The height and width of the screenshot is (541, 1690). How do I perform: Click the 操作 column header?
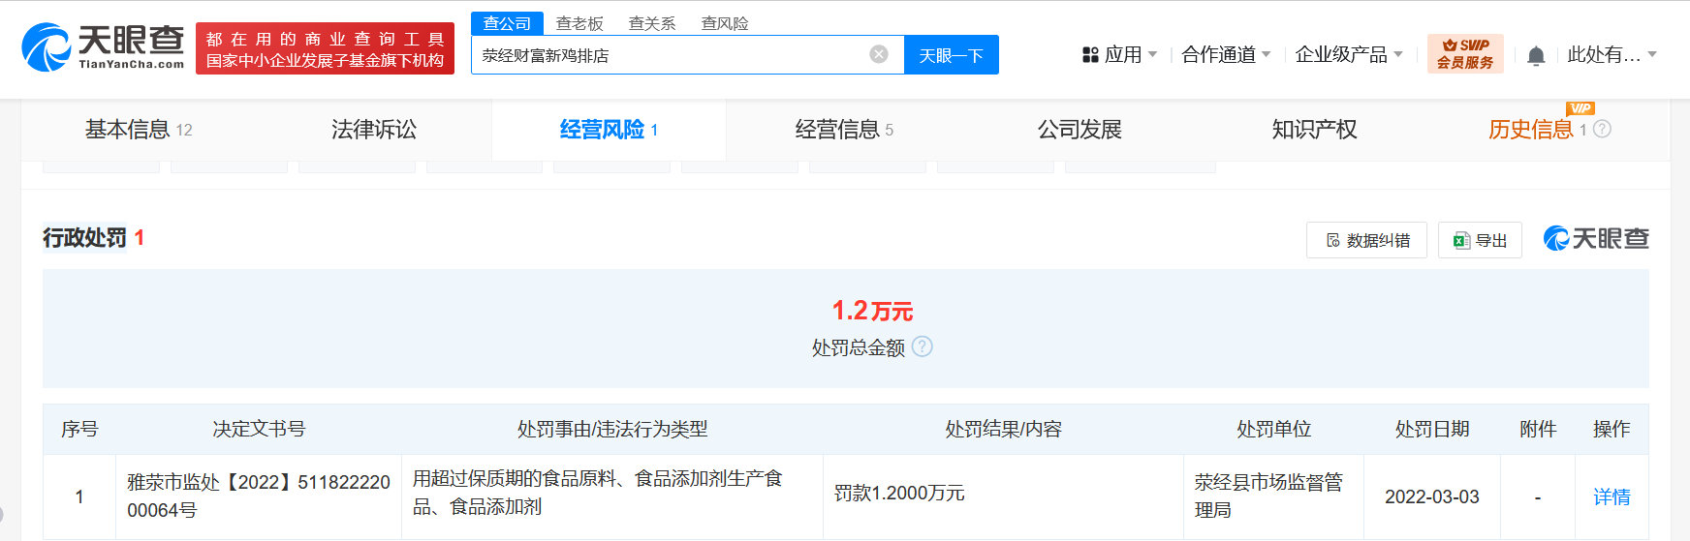1612,429
